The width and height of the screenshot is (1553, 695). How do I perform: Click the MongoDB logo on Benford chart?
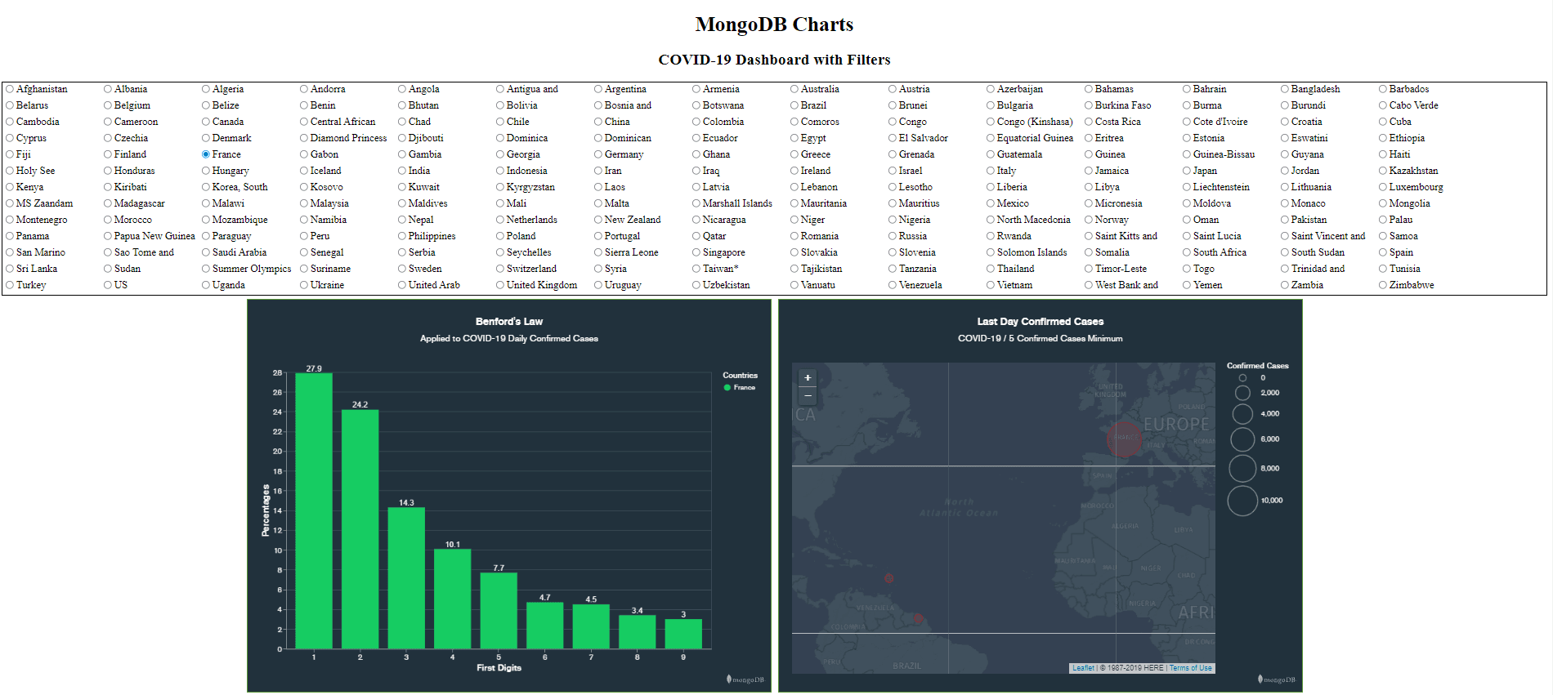[x=745, y=679]
